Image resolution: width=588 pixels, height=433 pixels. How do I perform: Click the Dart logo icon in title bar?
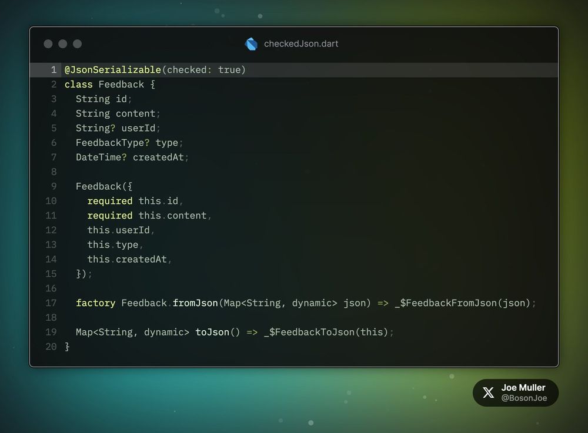pos(251,44)
